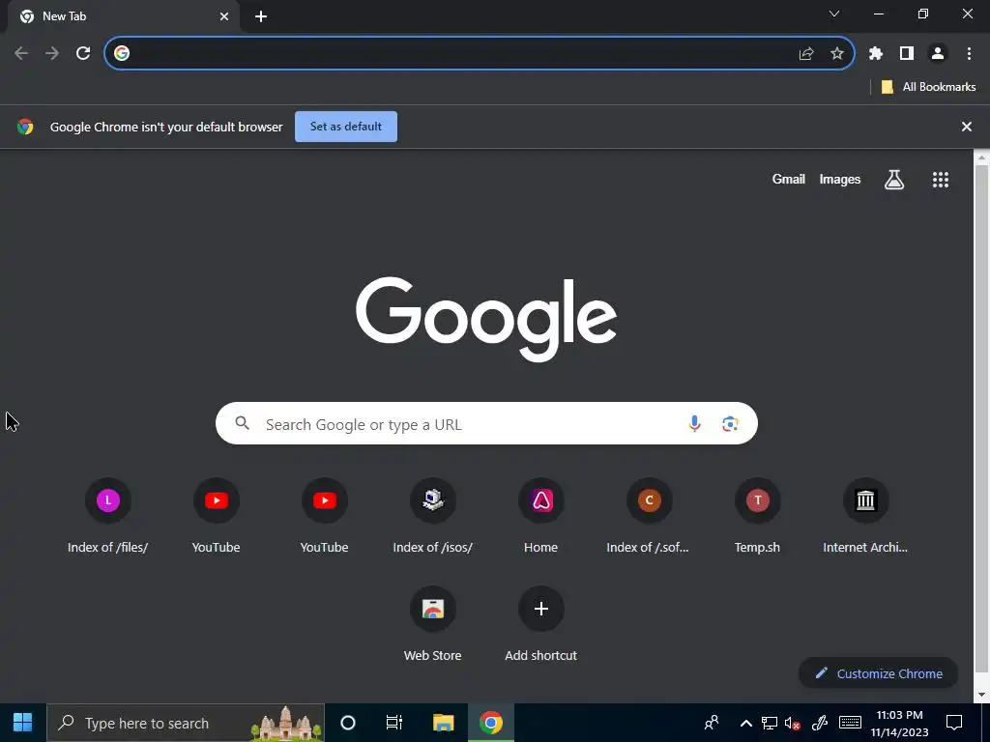Open the Index of /.sof... shortcut
The width and height of the screenshot is (990, 742).
(649, 517)
